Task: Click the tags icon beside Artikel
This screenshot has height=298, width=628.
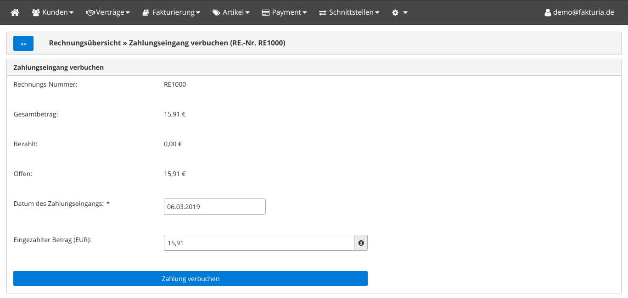Action: (x=216, y=13)
